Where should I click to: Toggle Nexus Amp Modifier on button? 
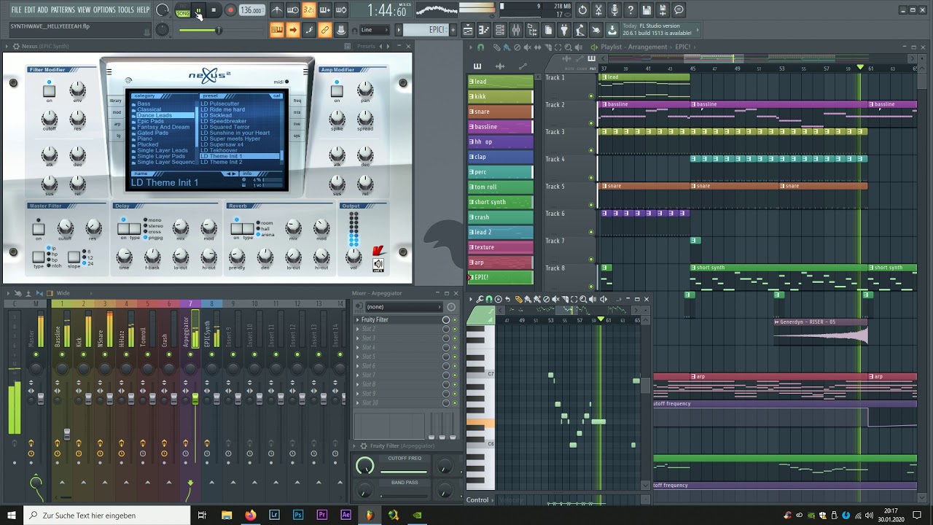tap(337, 92)
